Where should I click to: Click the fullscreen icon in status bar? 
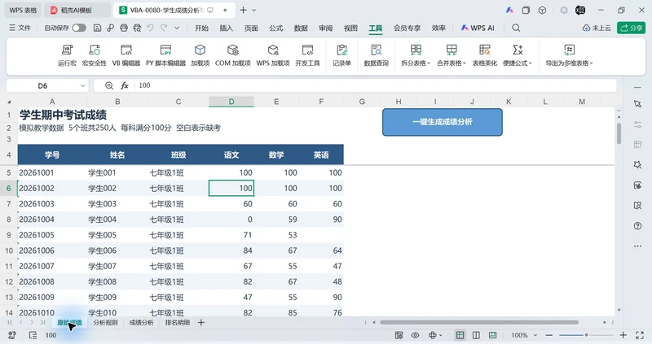[x=640, y=335]
